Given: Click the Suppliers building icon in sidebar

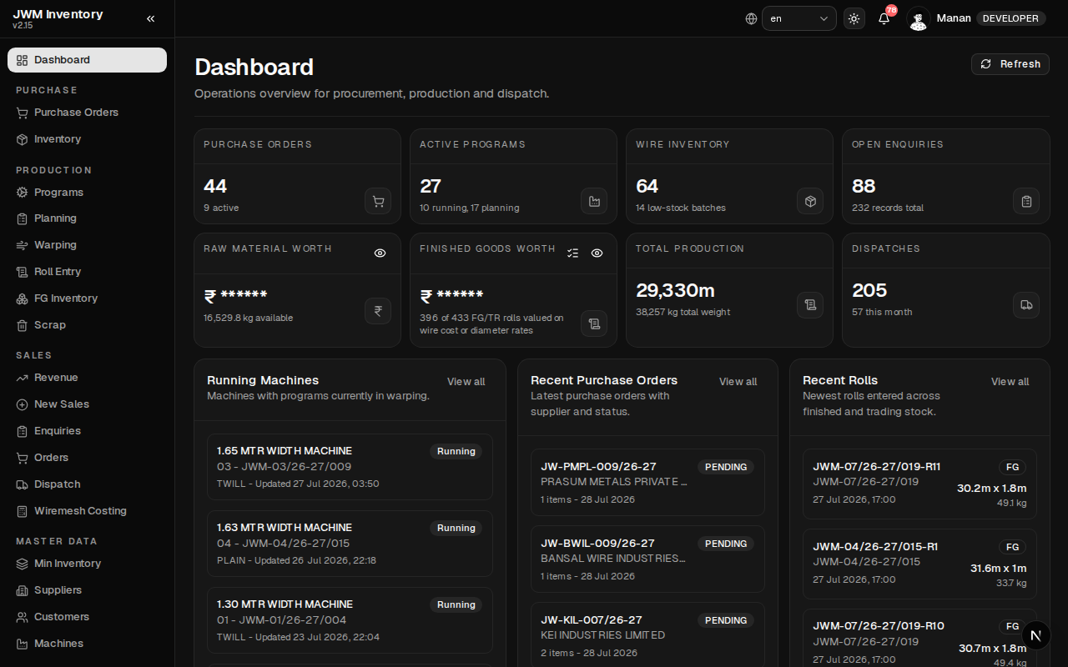Looking at the screenshot, I should [x=23, y=590].
